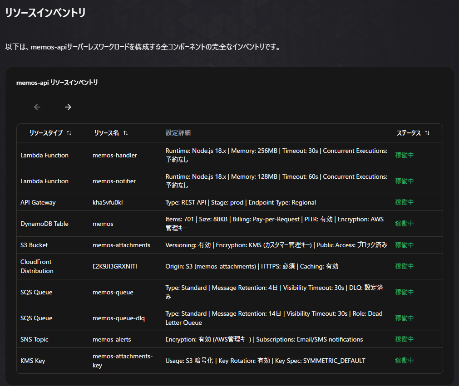Click the memos-attachments-key resource name

click(123, 361)
